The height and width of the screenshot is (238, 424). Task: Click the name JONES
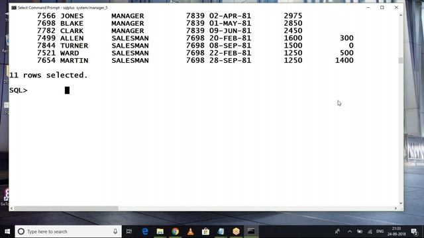pyautogui.click(x=72, y=16)
